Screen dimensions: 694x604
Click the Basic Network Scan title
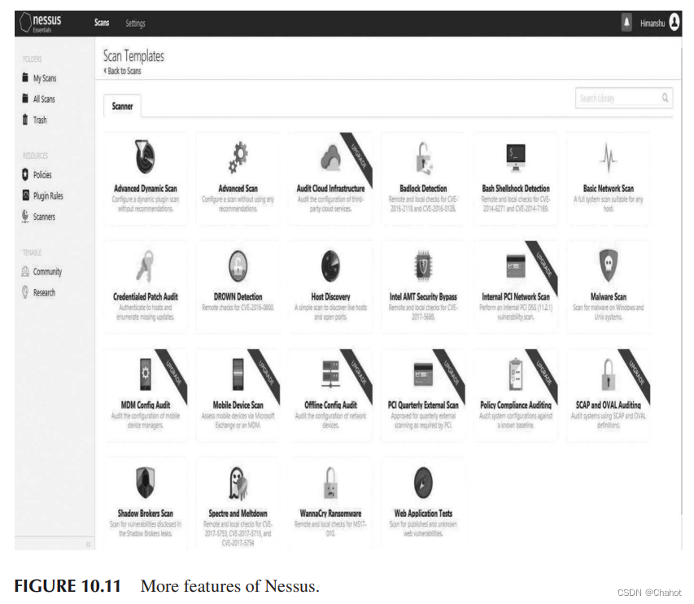[x=609, y=188]
